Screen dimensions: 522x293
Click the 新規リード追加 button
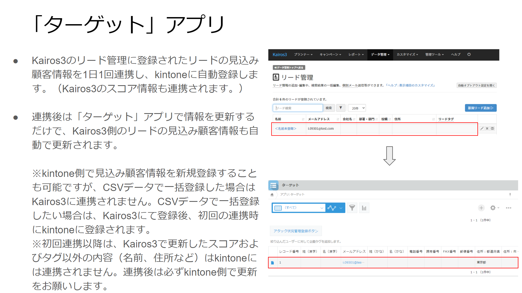(x=481, y=108)
